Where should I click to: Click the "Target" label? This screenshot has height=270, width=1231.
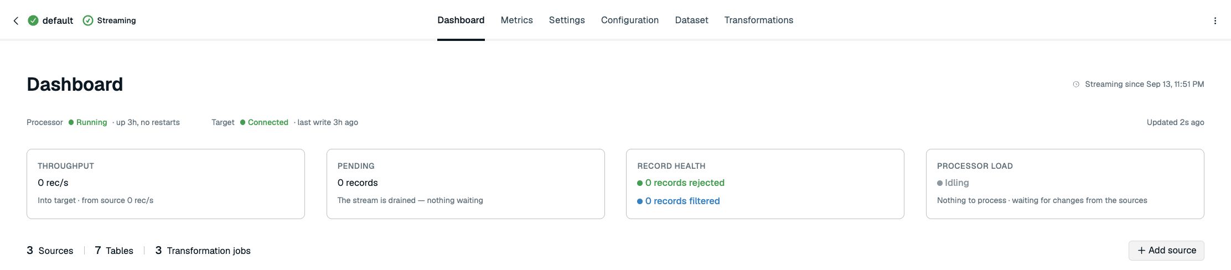(x=223, y=122)
